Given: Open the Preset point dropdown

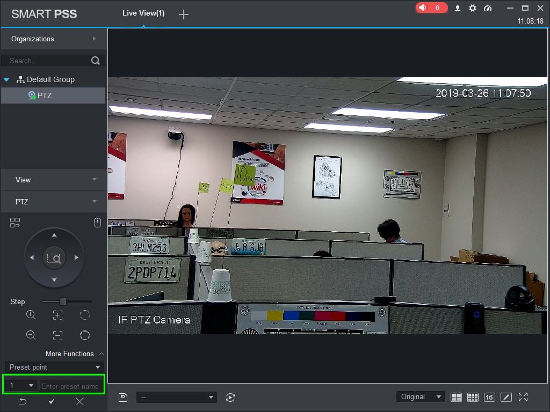Looking at the screenshot, I should tap(54, 367).
